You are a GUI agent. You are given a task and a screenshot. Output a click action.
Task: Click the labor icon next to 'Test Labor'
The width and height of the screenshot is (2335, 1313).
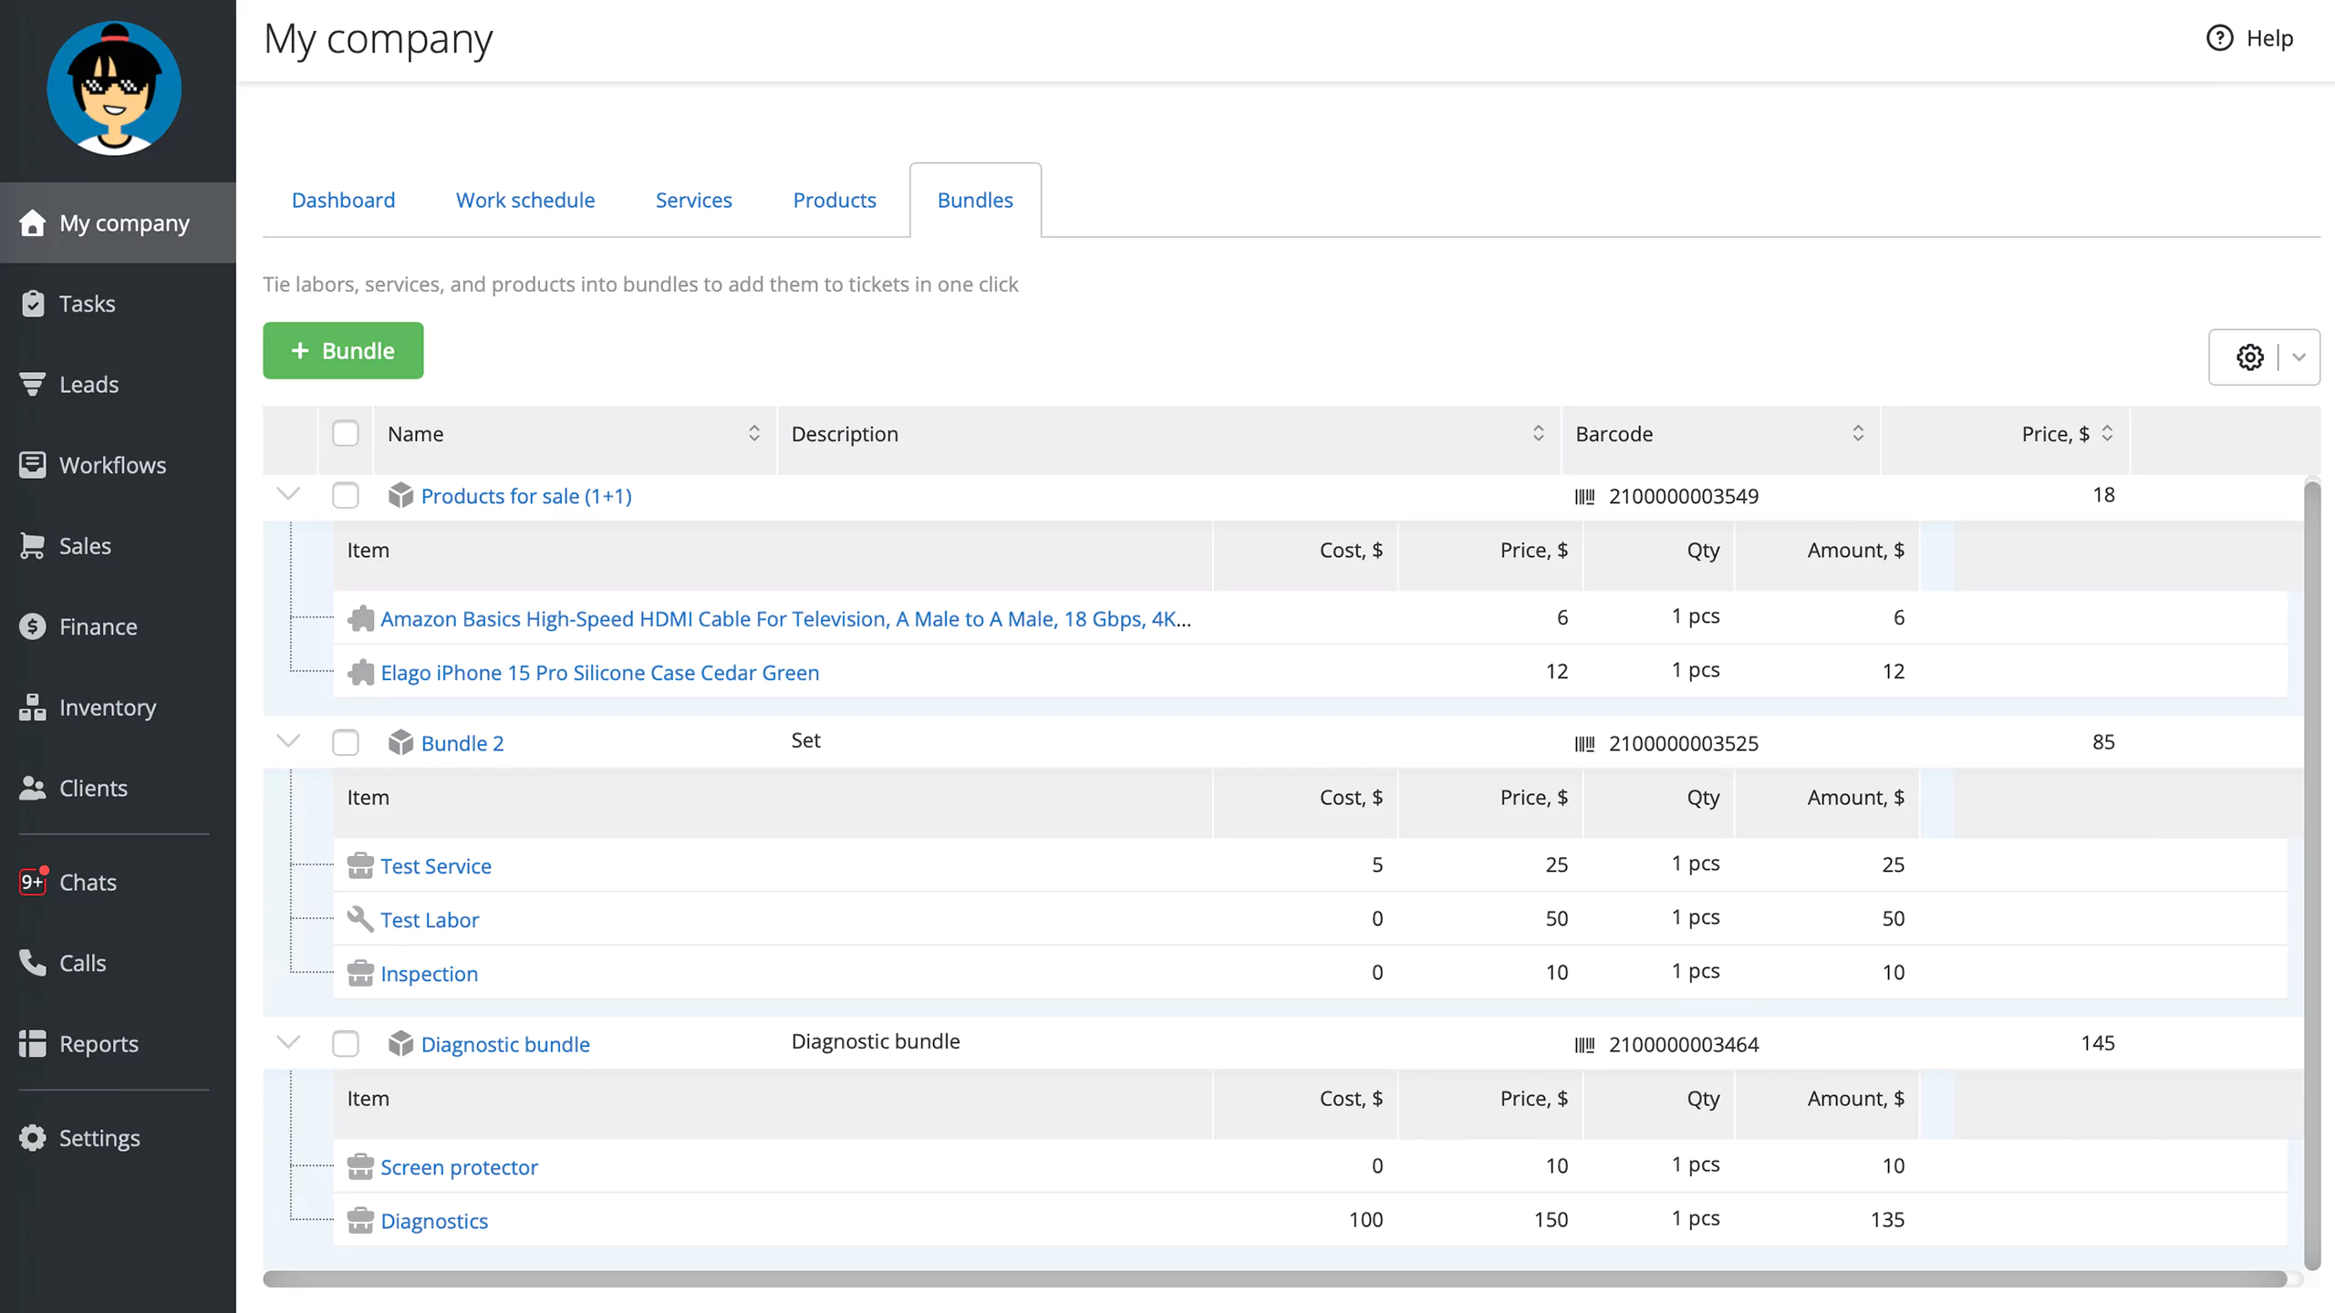point(358,917)
